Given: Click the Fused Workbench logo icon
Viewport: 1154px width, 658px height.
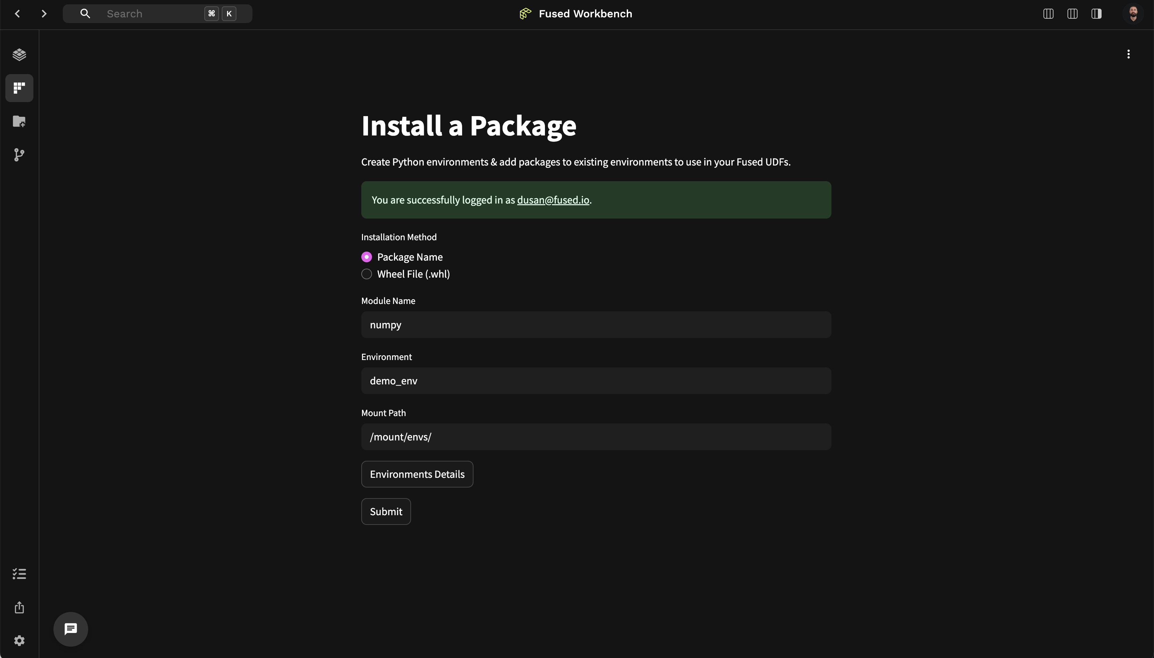Looking at the screenshot, I should [x=525, y=14].
